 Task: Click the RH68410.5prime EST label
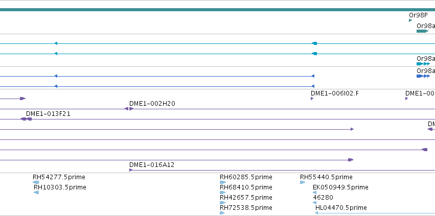[246, 187]
